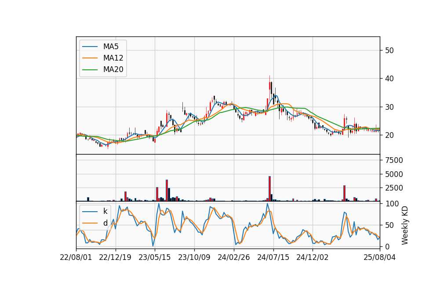Click the KD axis value 100
This screenshot has width=422, height=303.
(392, 204)
